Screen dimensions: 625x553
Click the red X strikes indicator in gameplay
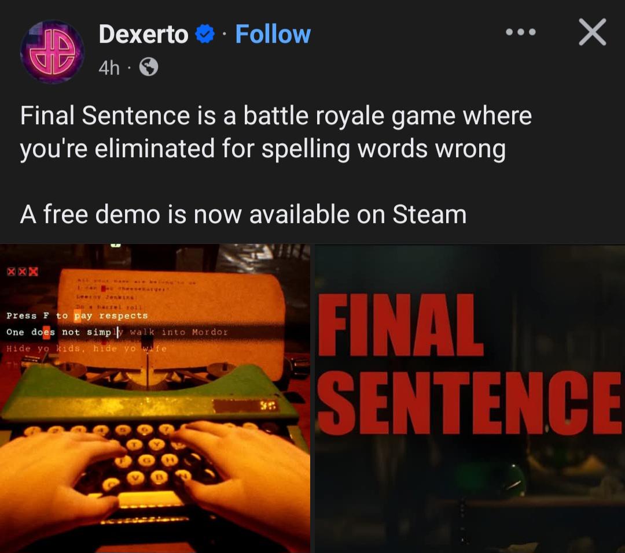click(23, 272)
